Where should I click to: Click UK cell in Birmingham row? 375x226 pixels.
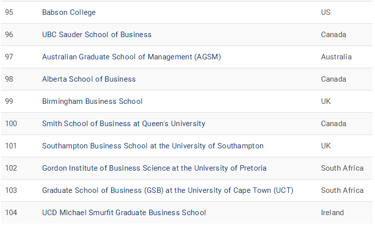pyautogui.click(x=325, y=101)
